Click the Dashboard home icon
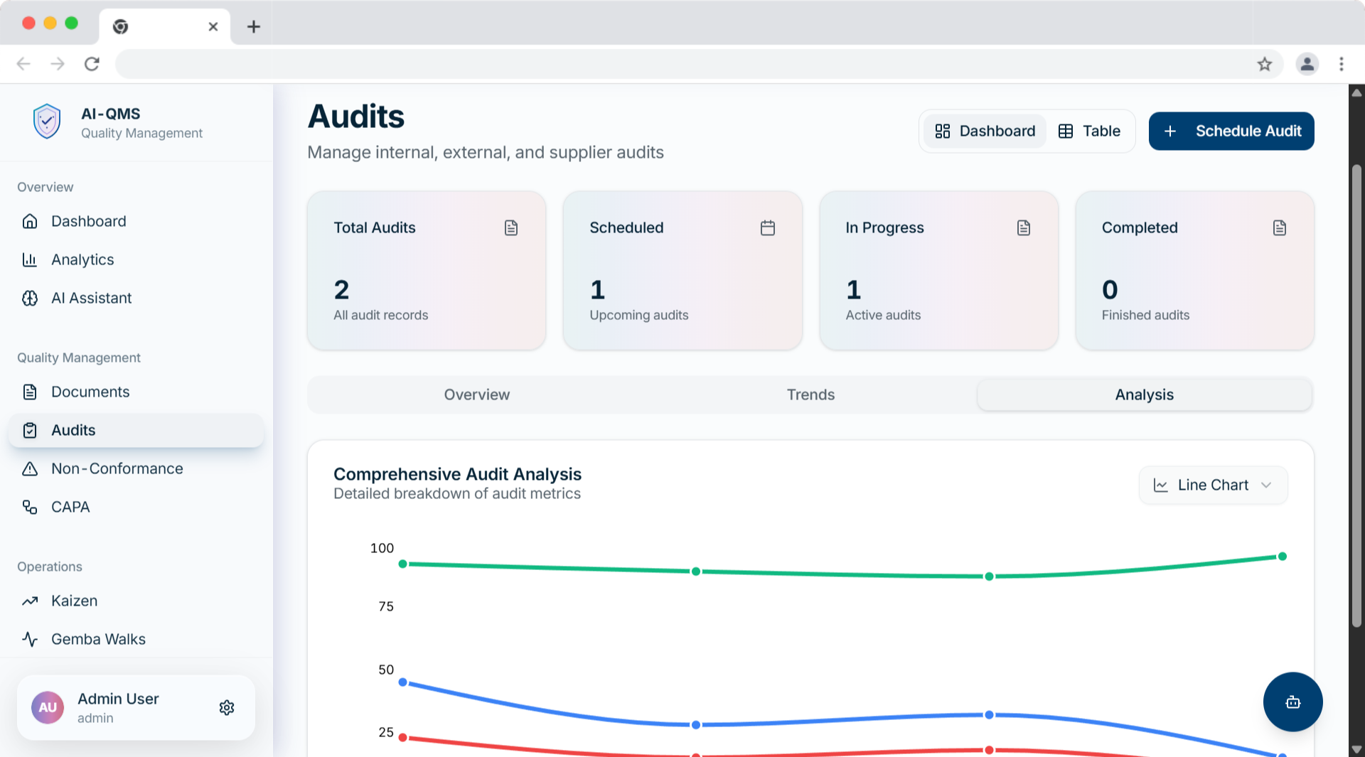Image resolution: width=1365 pixels, height=757 pixels. (30, 221)
